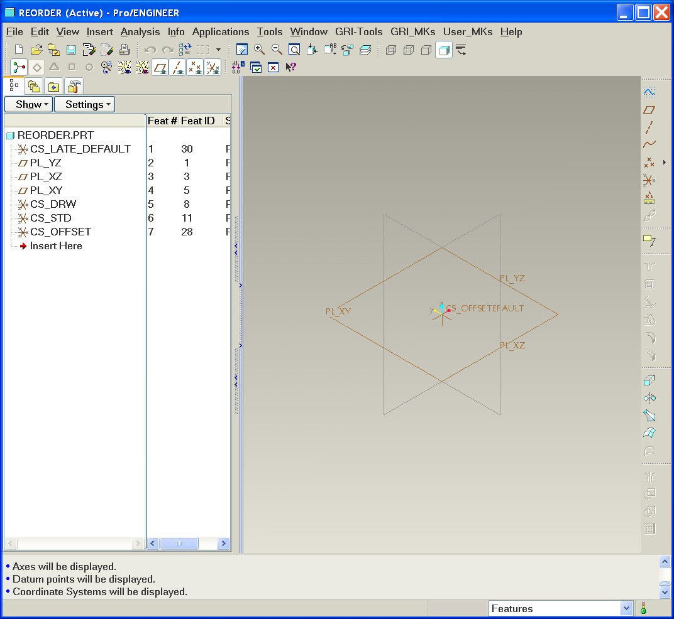Switch to the Folder Browser navigator tab
The image size is (674, 619).
coord(34,86)
